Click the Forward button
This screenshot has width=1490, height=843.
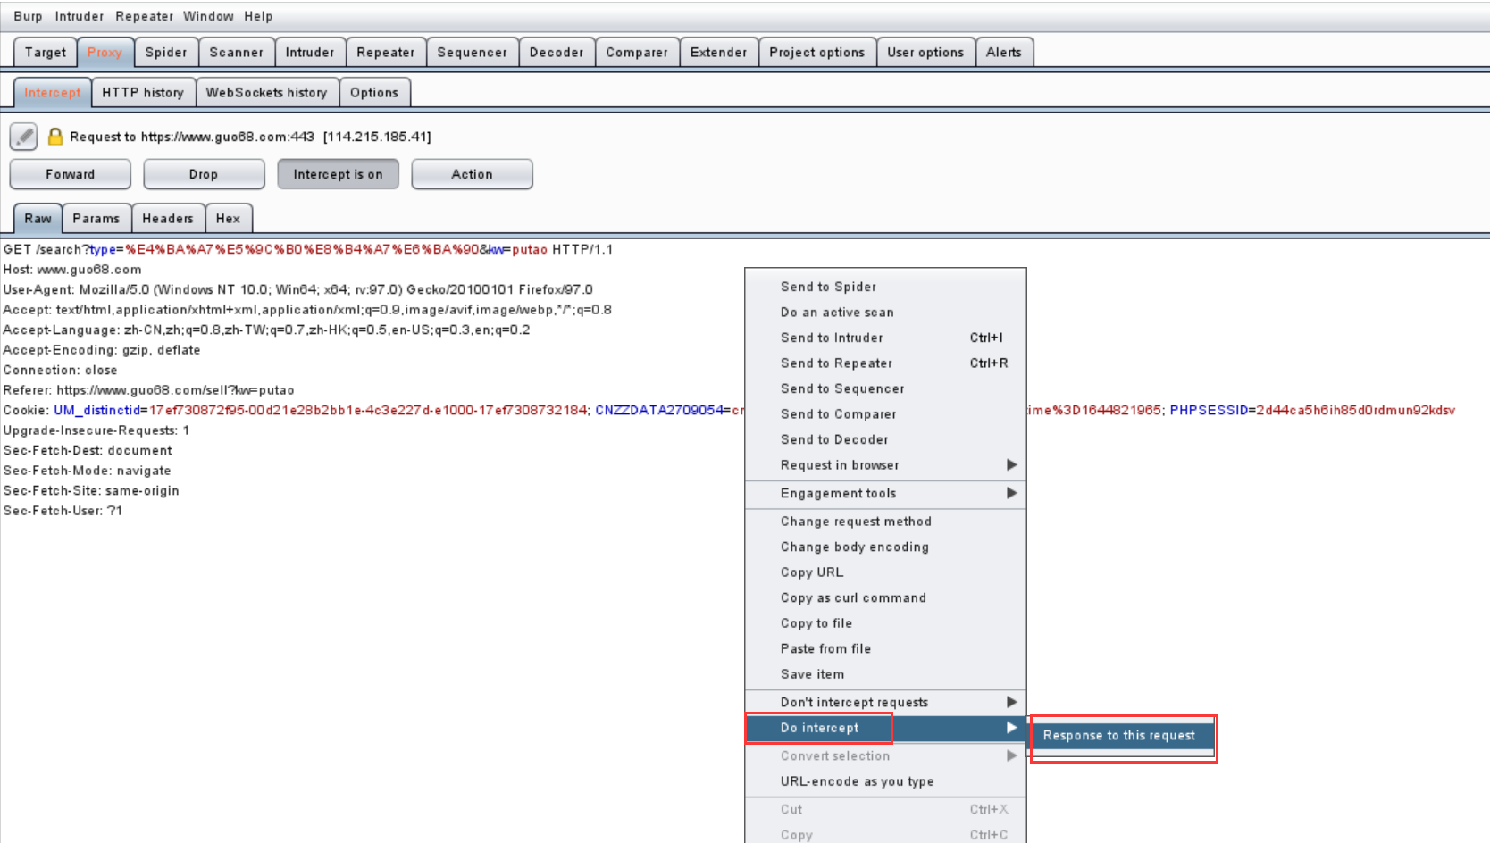(70, 173)
